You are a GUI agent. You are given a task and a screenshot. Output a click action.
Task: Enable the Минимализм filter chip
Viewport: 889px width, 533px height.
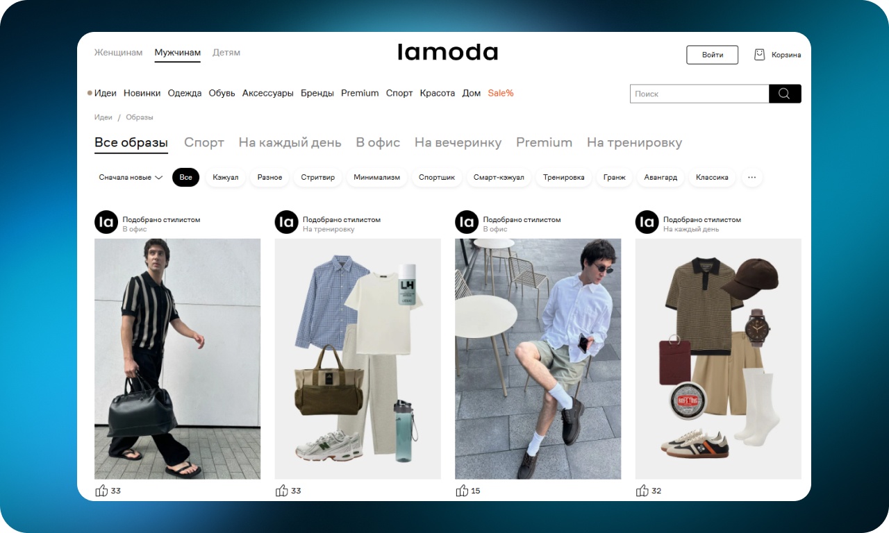pos(377,178)
